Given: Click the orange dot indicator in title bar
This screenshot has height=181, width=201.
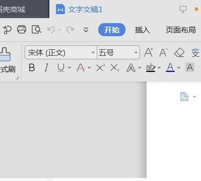Looking at the screenshot, I should click(196, 9).
